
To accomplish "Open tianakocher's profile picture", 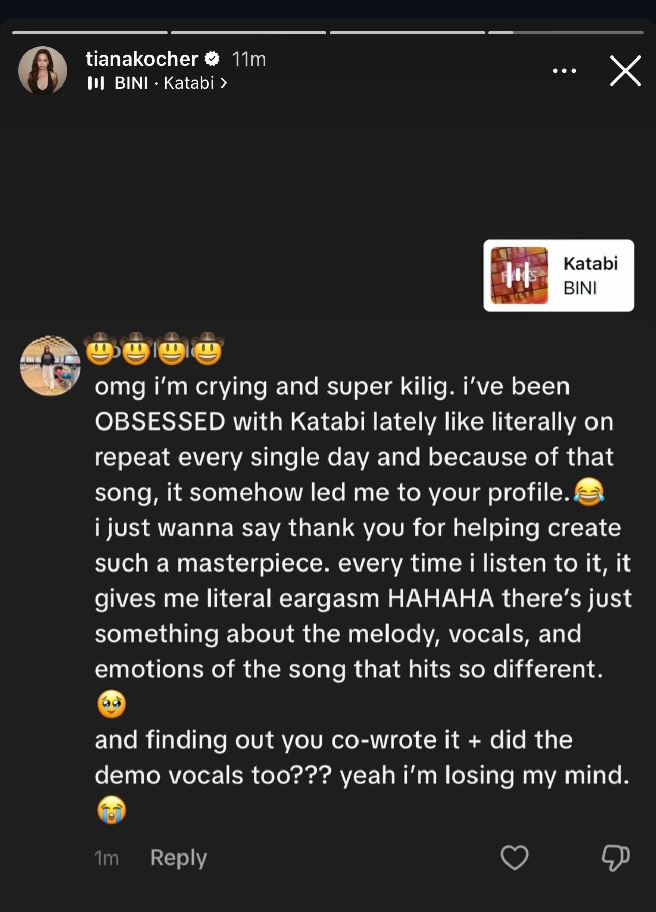I will (x=43, y=71).
